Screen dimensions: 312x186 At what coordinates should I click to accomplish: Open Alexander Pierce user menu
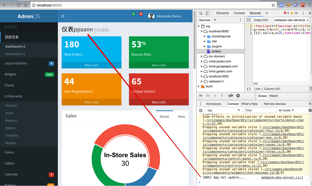pos(165,16)
